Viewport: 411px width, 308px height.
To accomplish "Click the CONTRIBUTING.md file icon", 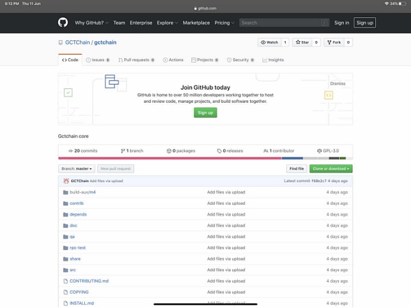I will 65,281.
